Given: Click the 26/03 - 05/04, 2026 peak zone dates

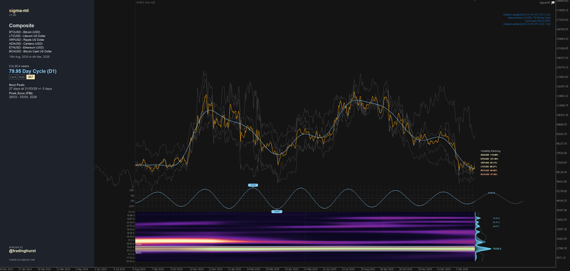Looking at the screenshot, I should 23,97.
